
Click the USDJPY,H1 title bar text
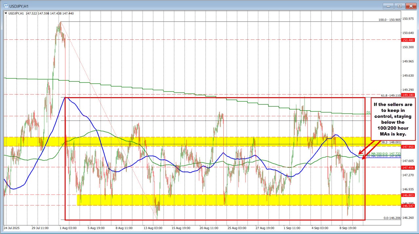(x=18, y=6)
